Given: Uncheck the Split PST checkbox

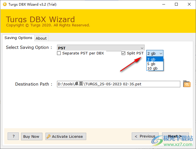Looking at the screenshot, I should tap(123, 53).
